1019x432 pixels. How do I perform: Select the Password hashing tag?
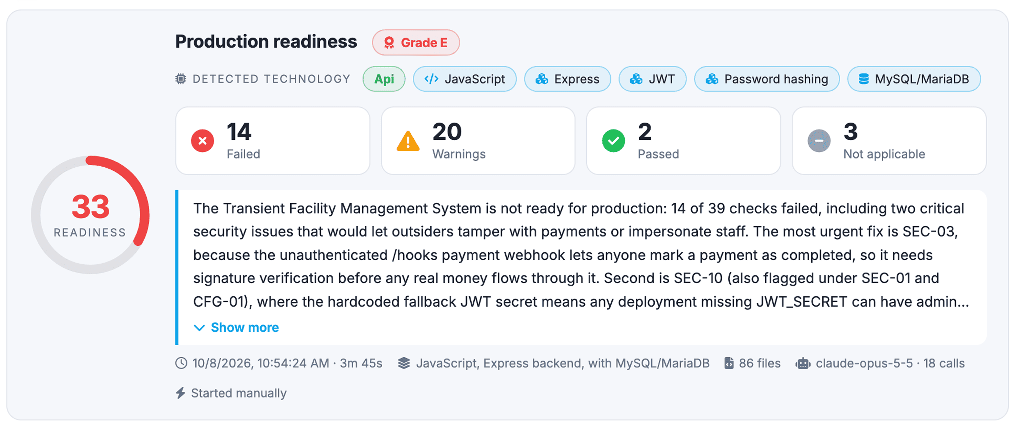(x=767, y=79)
